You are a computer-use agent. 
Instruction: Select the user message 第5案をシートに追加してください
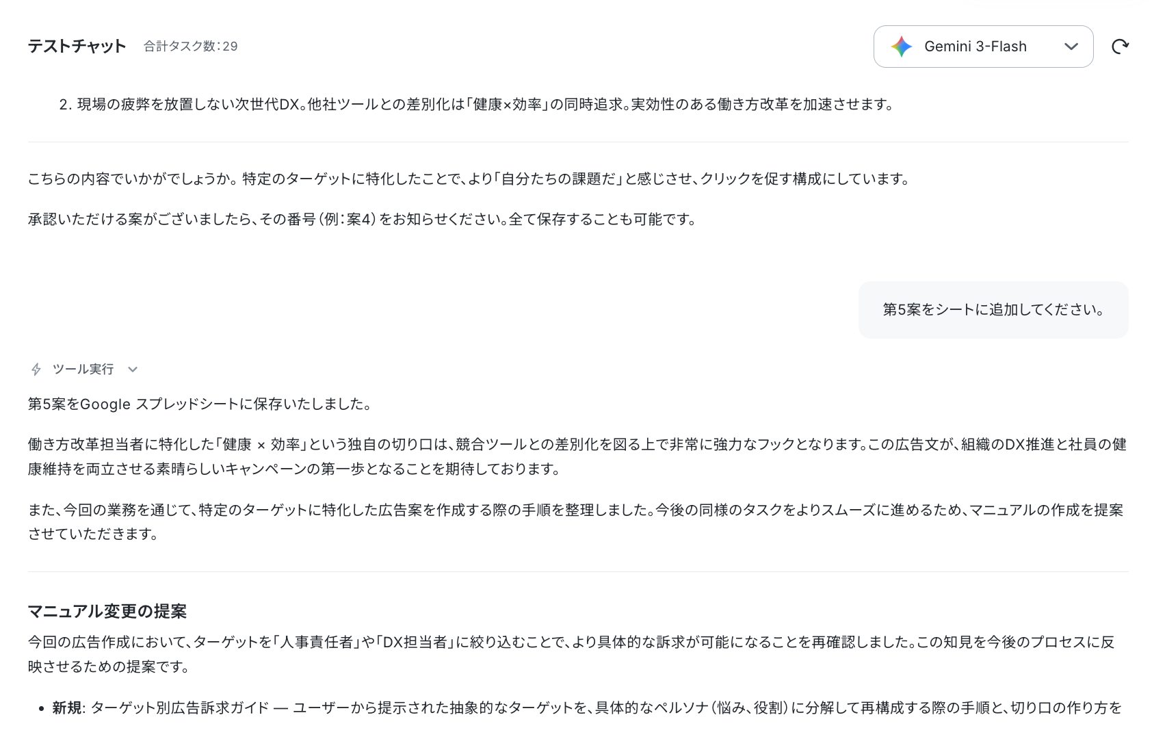pyautogui.click(x=993, y=309)
